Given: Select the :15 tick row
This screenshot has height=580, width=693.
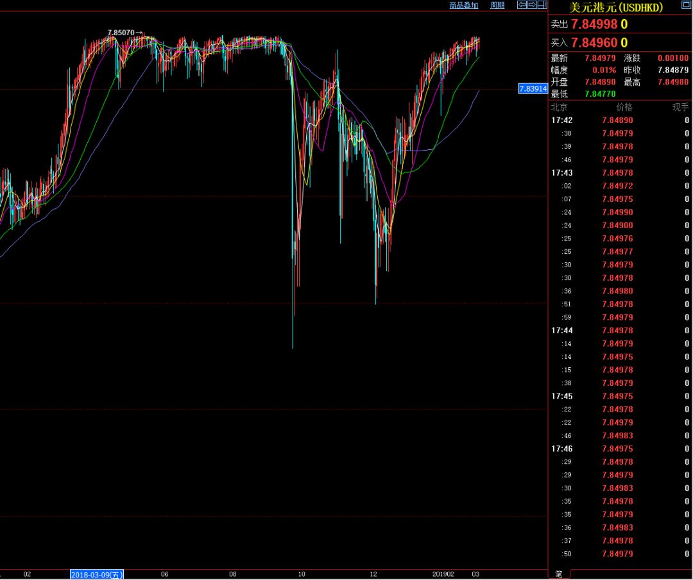Looking at the screenshot, I should 620,370.
